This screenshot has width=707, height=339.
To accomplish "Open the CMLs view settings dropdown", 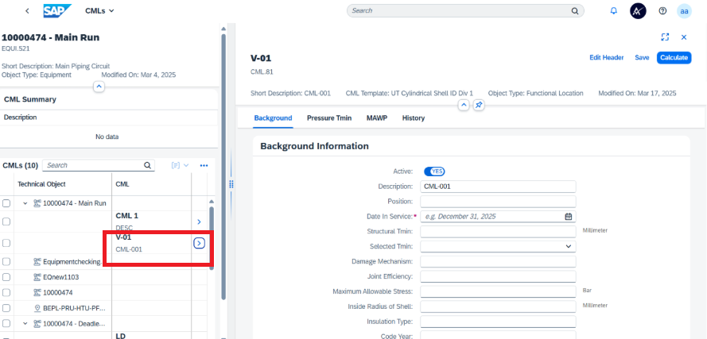I will [180, 166].
